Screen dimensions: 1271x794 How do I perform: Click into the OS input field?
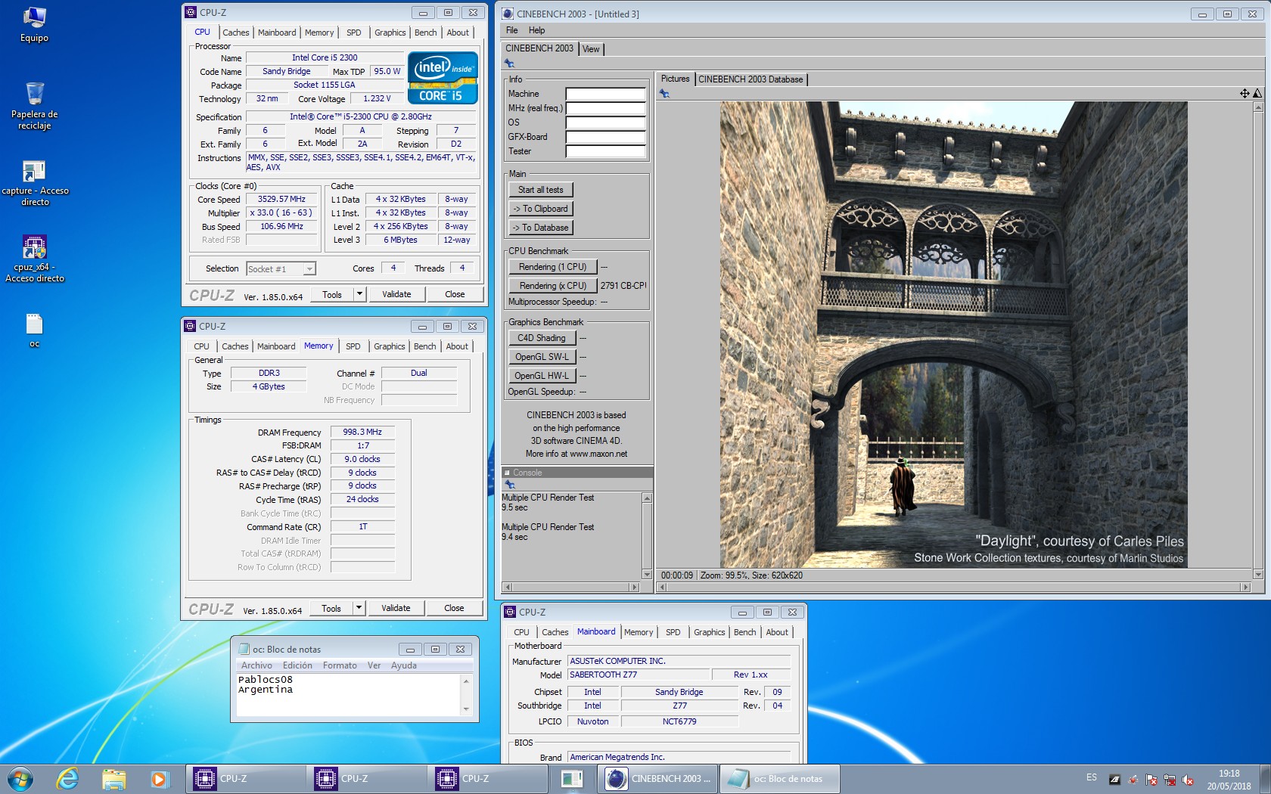[x=605, y=123]
